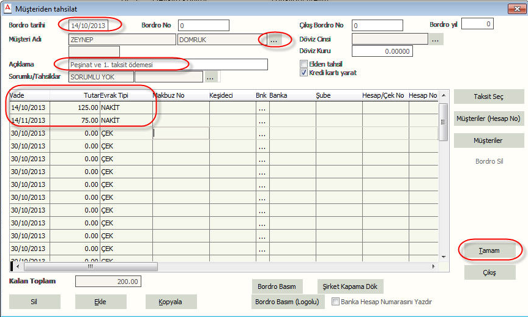The width and height of the screenshot is (528, 317).
Task: Select the Bordro tarihi date field
Action: pyautogui.click(x=90, y=25)
